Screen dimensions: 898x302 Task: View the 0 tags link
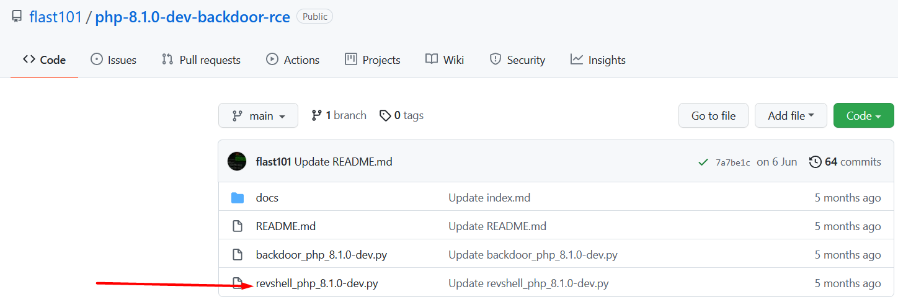tap(402, 115)
